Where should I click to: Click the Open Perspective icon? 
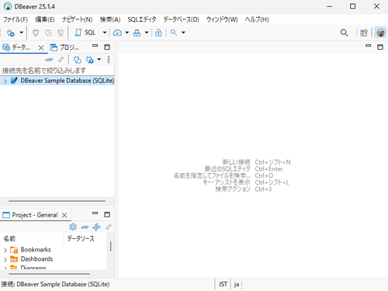[364, 33]
